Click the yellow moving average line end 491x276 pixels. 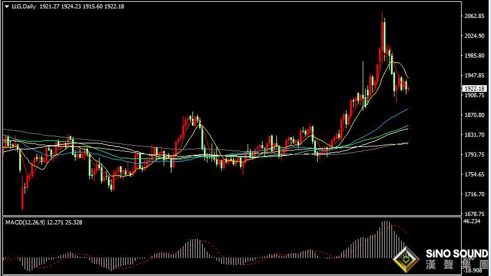click(407, 76)
